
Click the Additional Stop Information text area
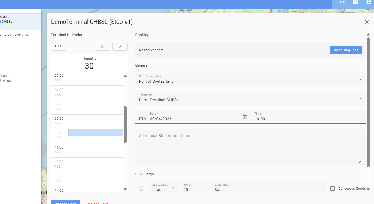click(250, 147)
